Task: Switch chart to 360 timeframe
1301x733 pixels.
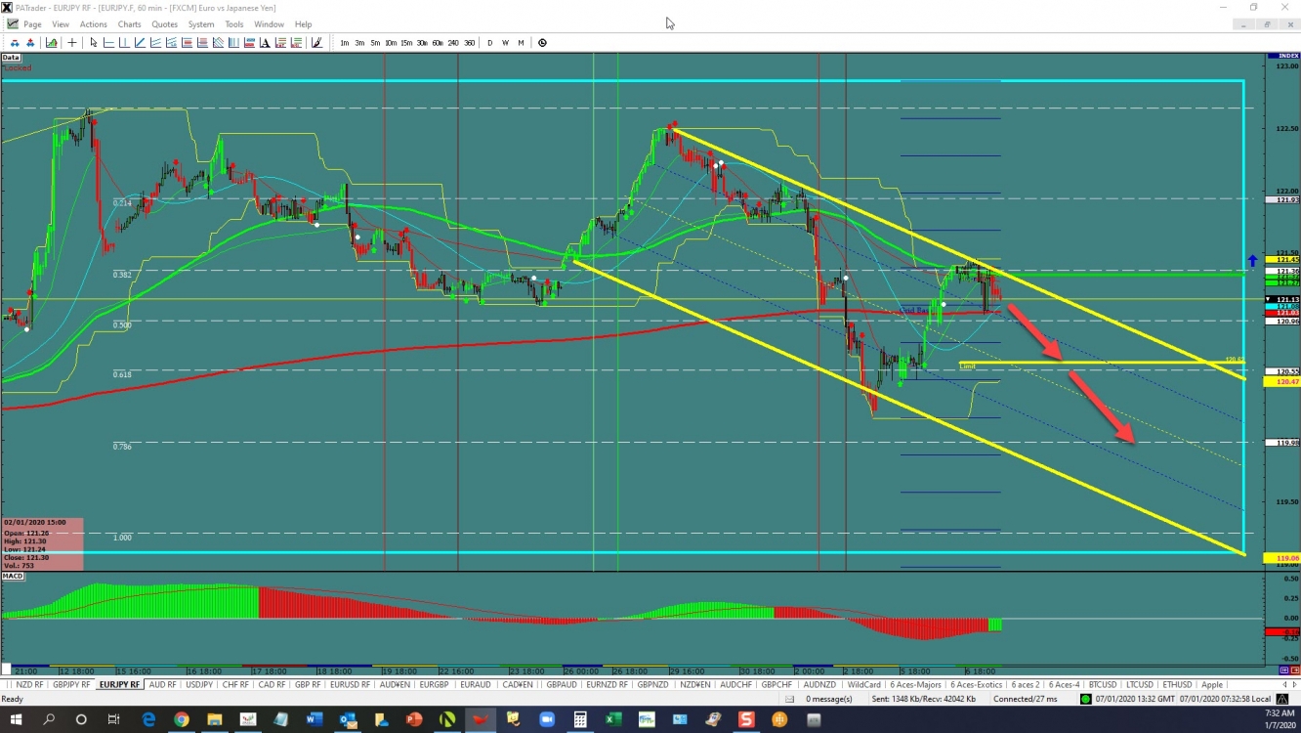Action: pos(470,42)
